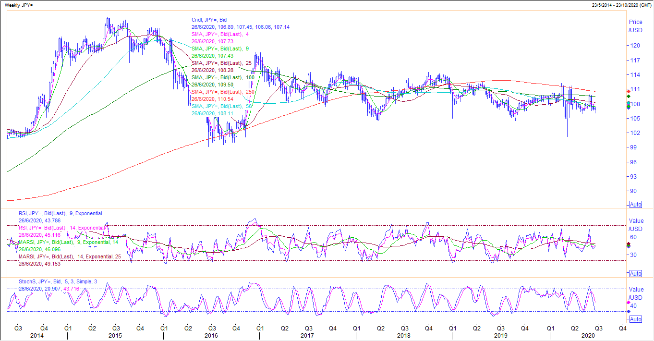This screenshot has width=654, height=341.
Task: Click the RSI value 43.786
Action: click(40, 220)
